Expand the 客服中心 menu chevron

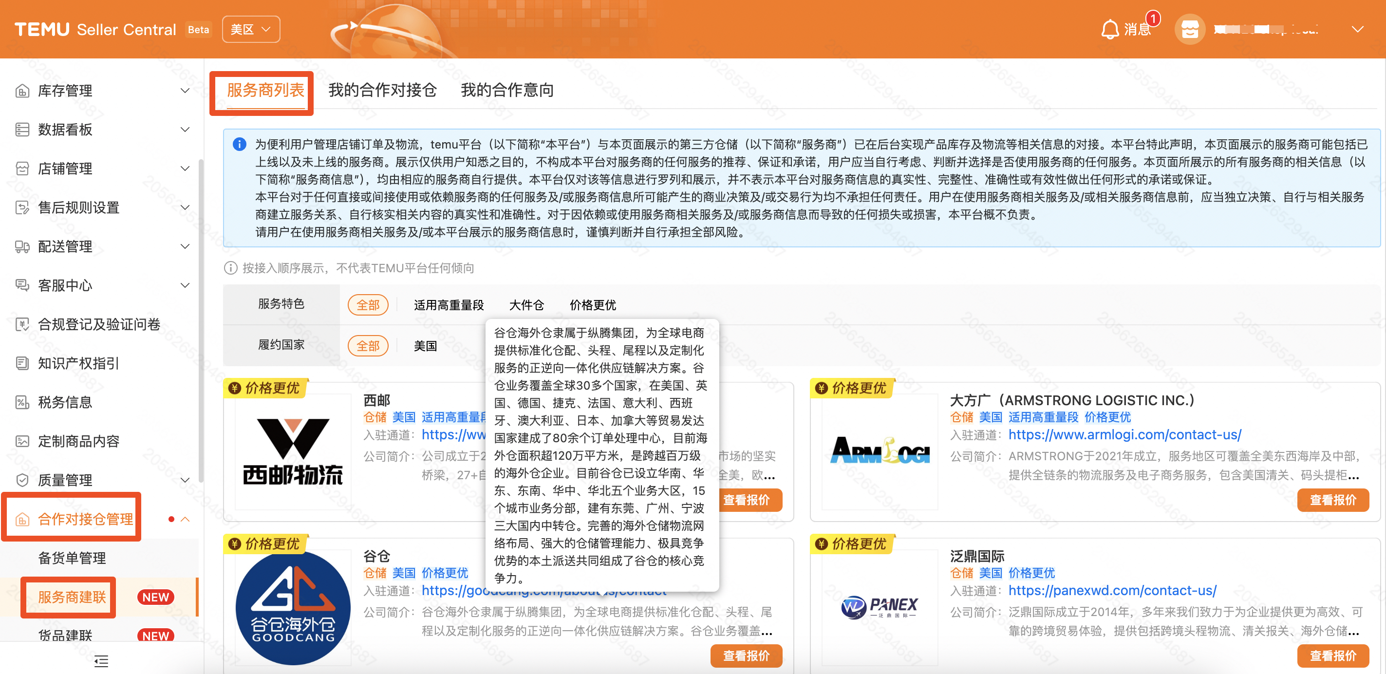tap(185, 286)
